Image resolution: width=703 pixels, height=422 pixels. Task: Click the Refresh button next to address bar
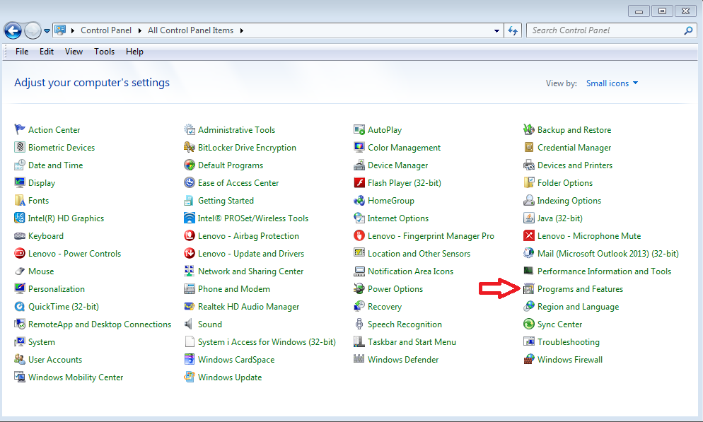pyautogui.click(x=514, y=30)
